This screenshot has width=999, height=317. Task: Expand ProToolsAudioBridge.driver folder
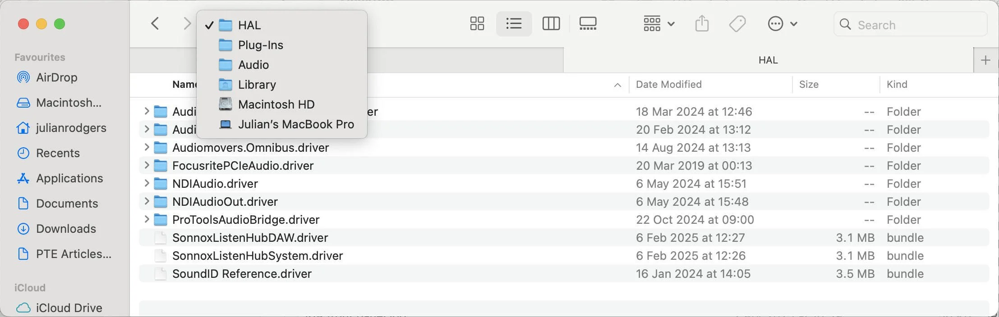tap(146, 219)
